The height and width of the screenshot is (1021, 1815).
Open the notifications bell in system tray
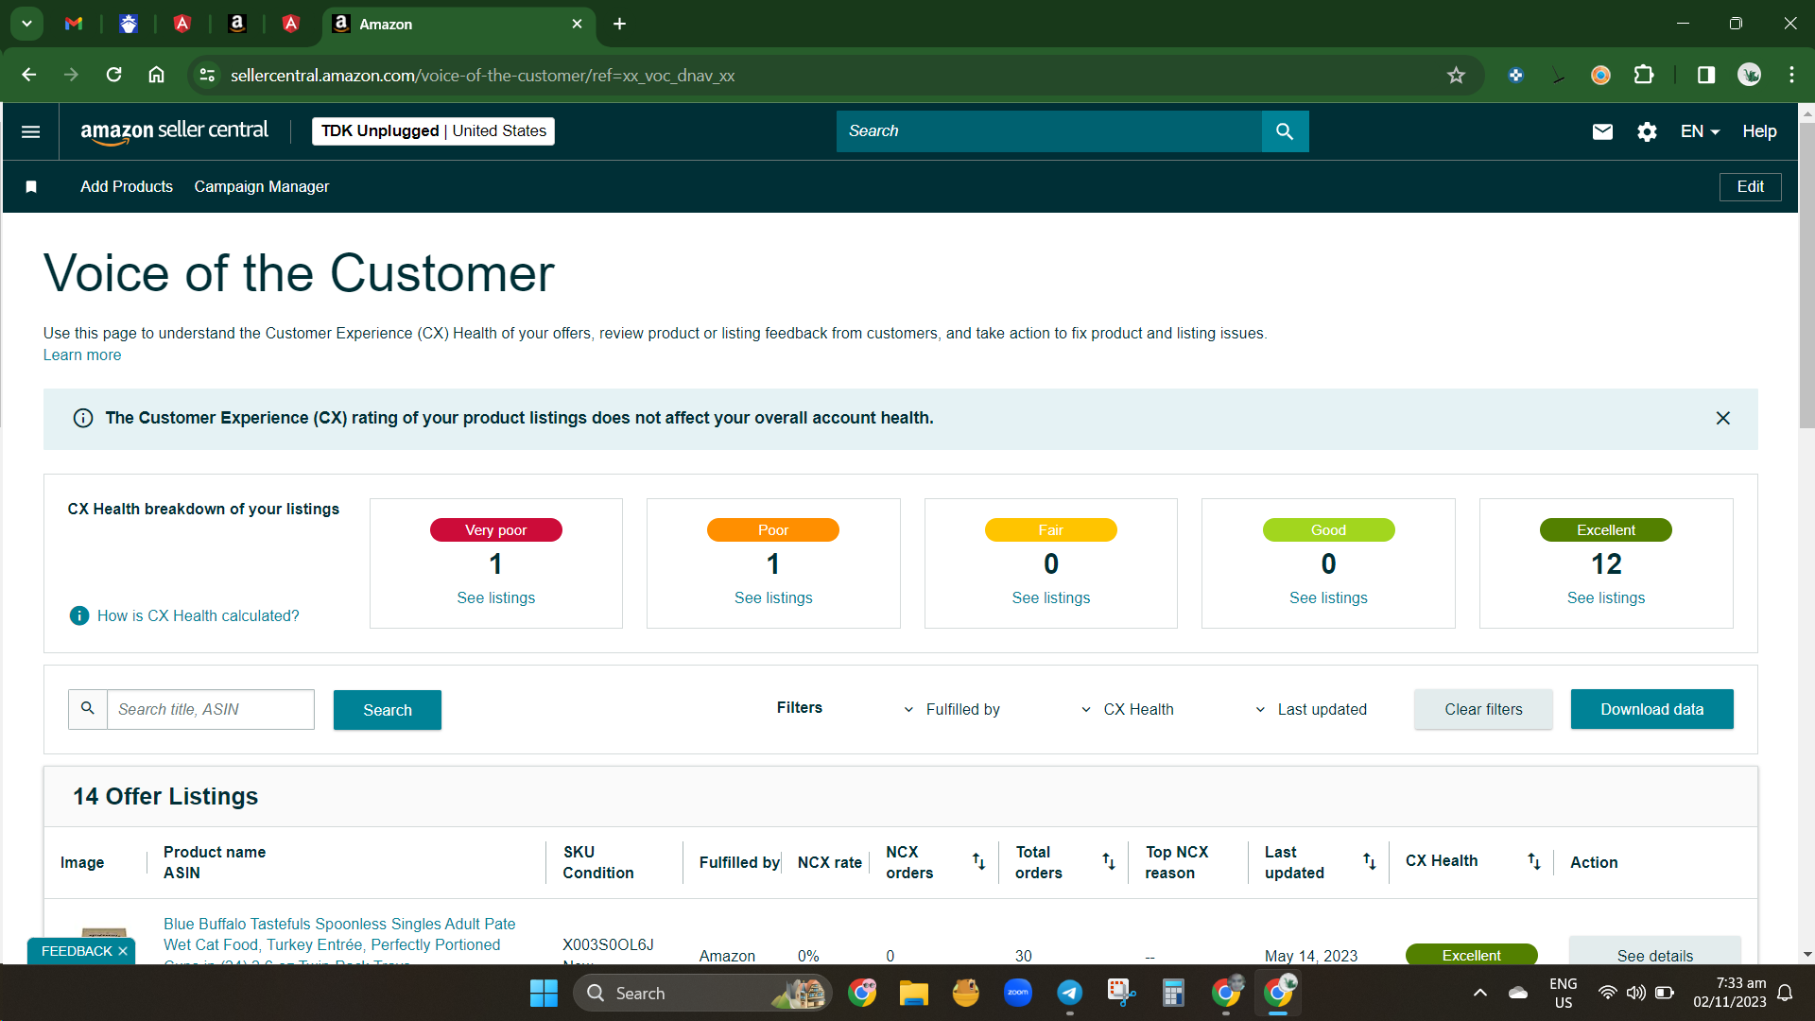[1785, 993]
